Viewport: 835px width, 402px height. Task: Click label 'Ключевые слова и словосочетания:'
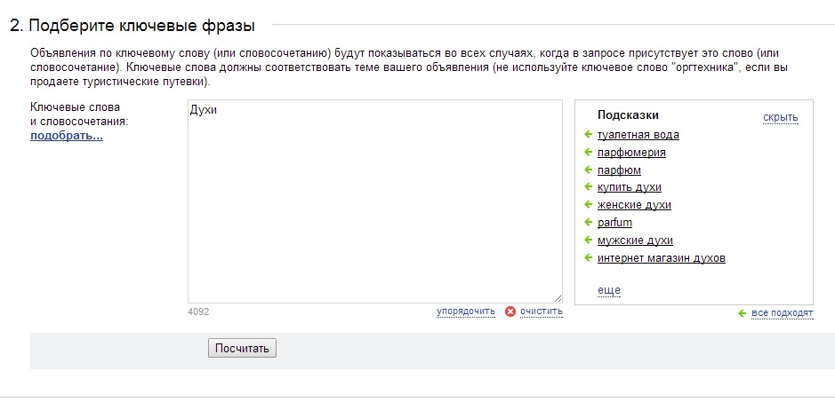point(80,114)
